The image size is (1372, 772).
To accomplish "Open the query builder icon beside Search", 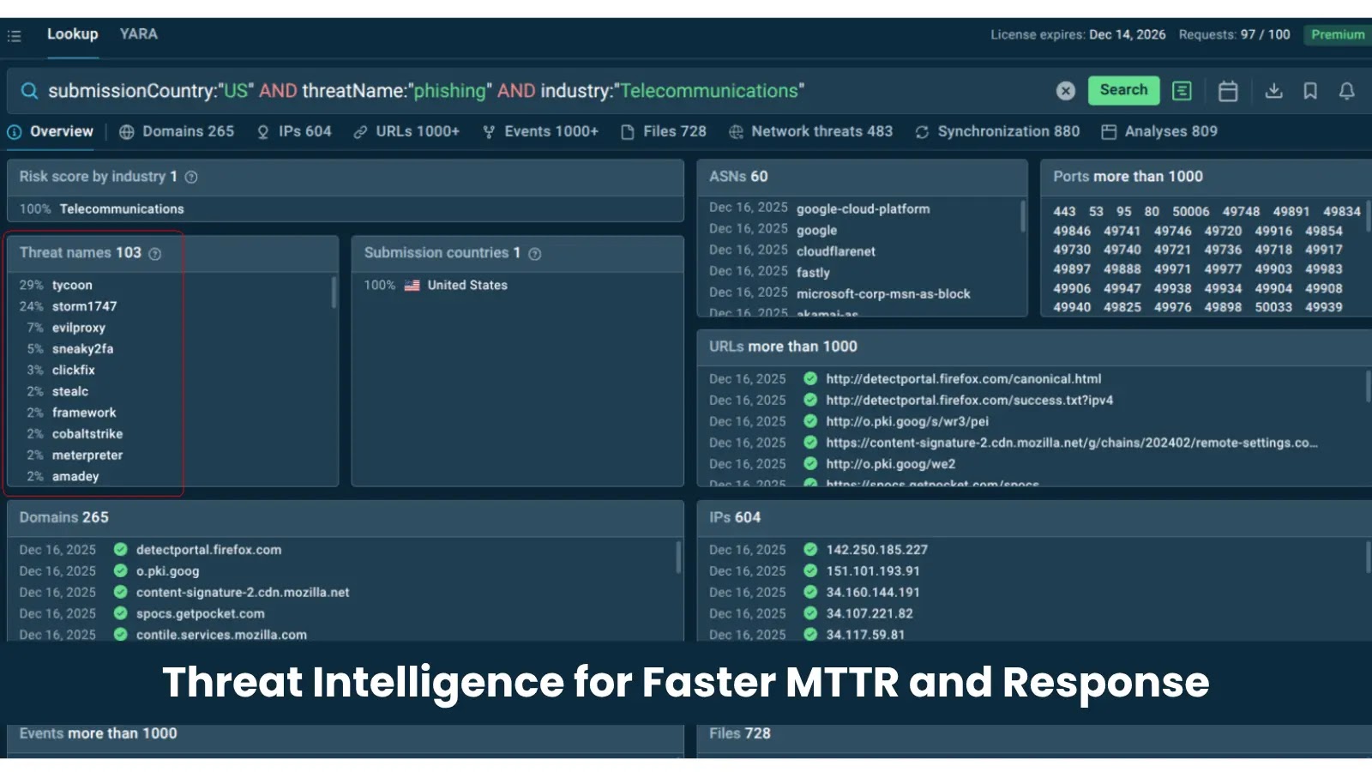I will point(1182,91).
